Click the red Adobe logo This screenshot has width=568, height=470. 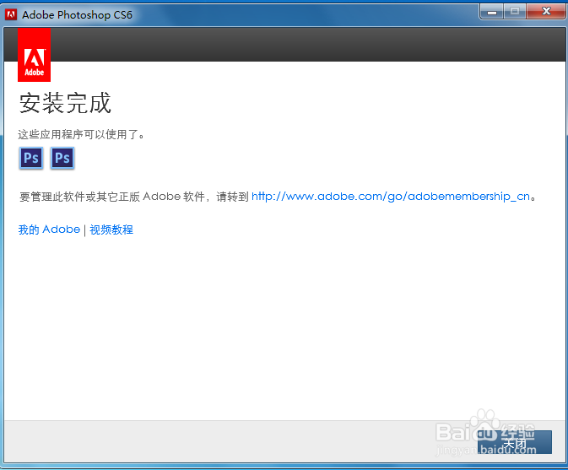(34, 55)
